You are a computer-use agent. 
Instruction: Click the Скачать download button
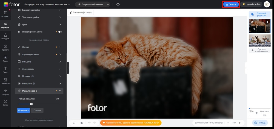(x=231, y=4)
